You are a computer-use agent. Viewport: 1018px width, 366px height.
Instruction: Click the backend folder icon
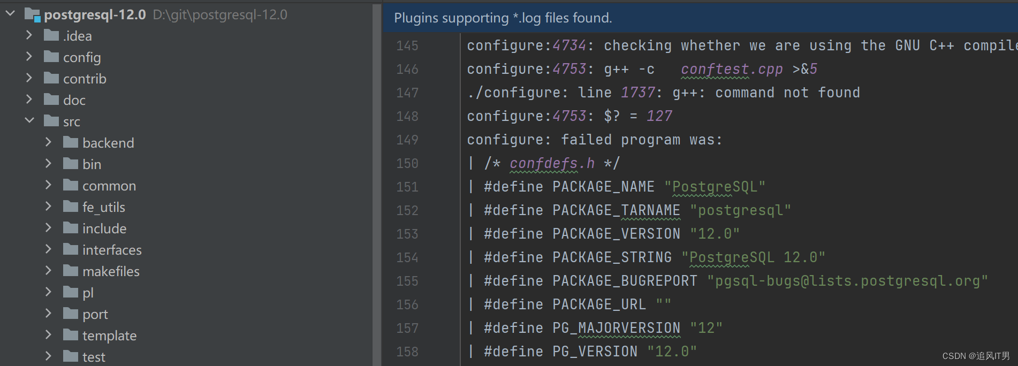pos(71,142)
